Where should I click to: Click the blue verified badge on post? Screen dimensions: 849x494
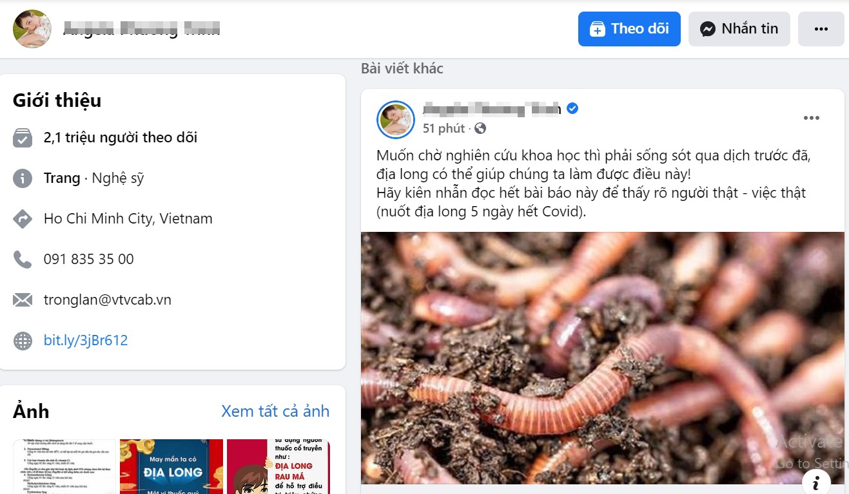pyautogui.click(x=572, y=108)
